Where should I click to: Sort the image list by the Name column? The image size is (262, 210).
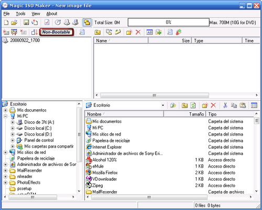pyautogui.click(x=121, y=40)
